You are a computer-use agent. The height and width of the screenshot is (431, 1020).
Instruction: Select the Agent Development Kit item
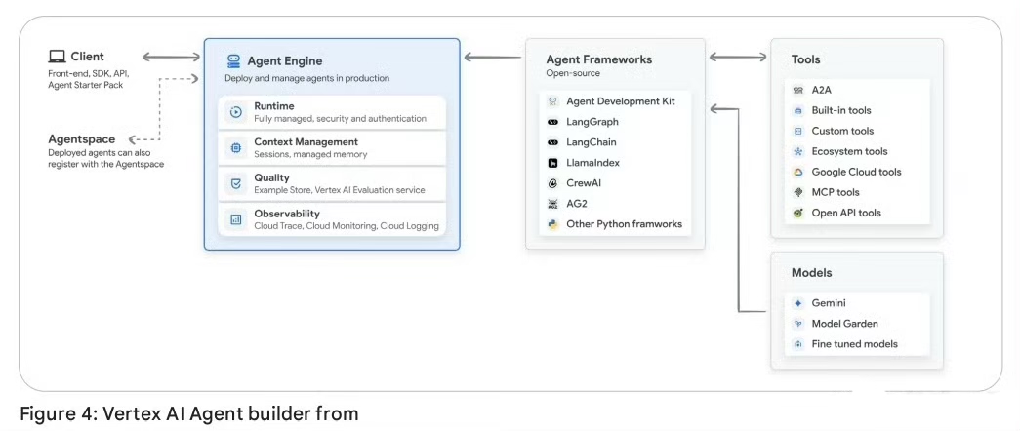[x=620, y=101]
